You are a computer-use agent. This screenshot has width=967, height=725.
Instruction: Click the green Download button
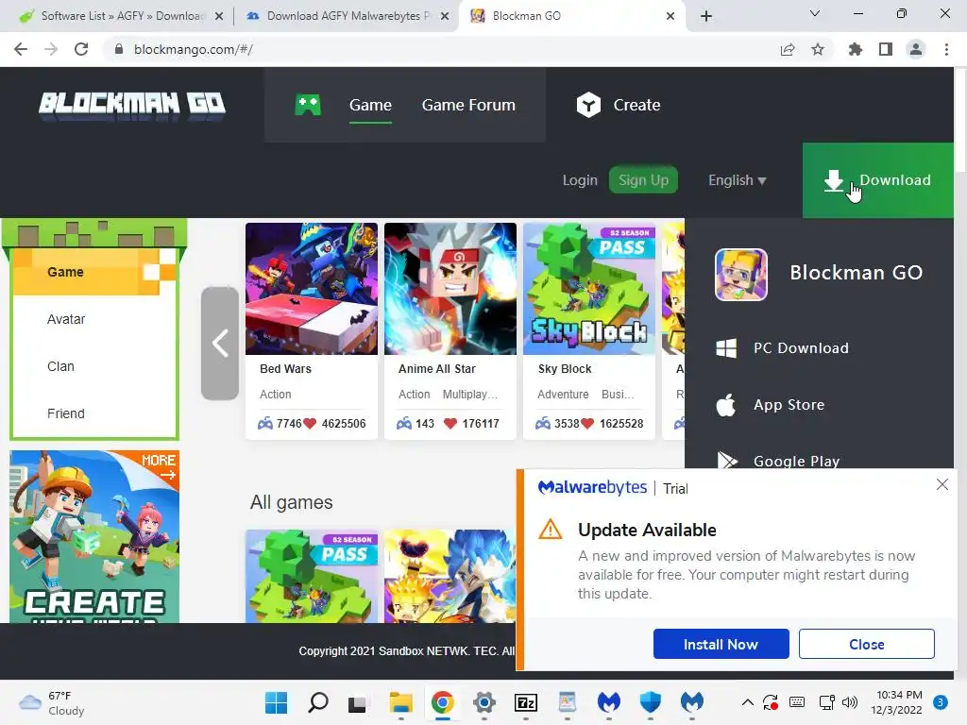(877, 180)
